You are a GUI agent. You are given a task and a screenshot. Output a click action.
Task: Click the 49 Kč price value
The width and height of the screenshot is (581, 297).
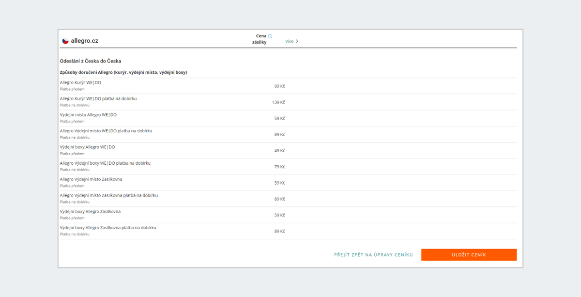coord(279,151)
